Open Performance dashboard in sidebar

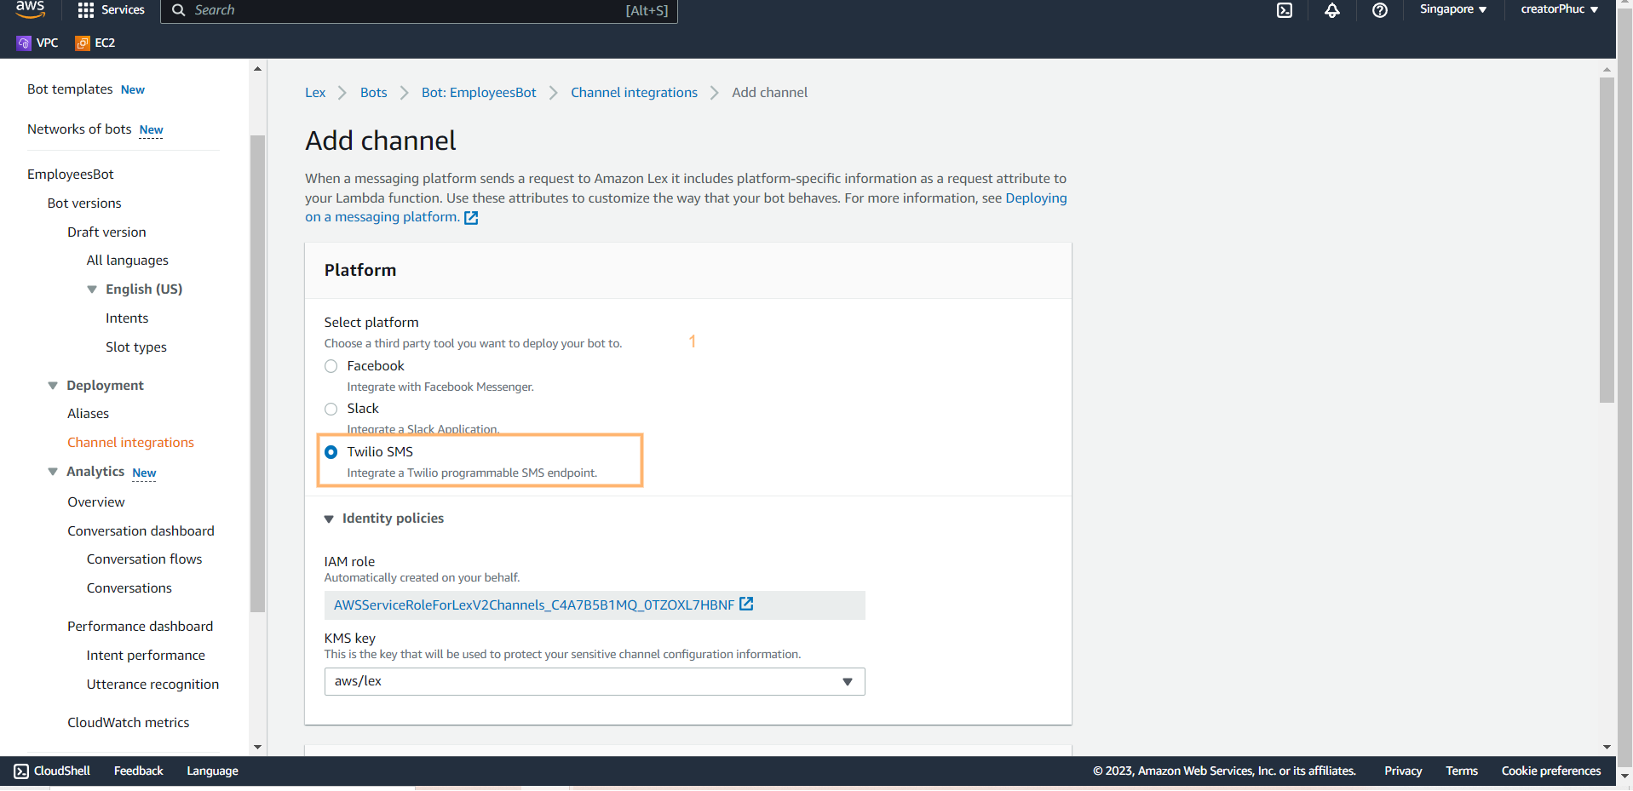(141, 627)
